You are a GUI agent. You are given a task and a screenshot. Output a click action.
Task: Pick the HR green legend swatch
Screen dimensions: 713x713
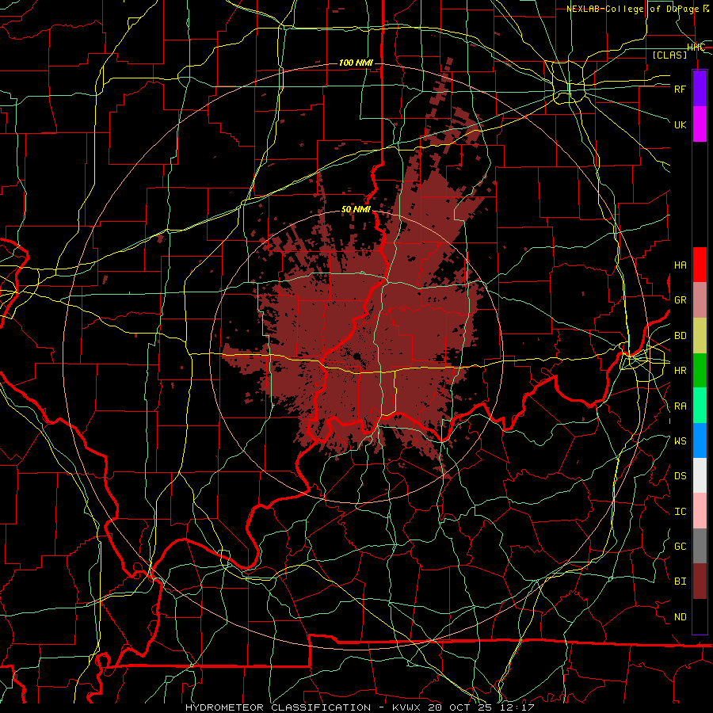tap(700, 370)
